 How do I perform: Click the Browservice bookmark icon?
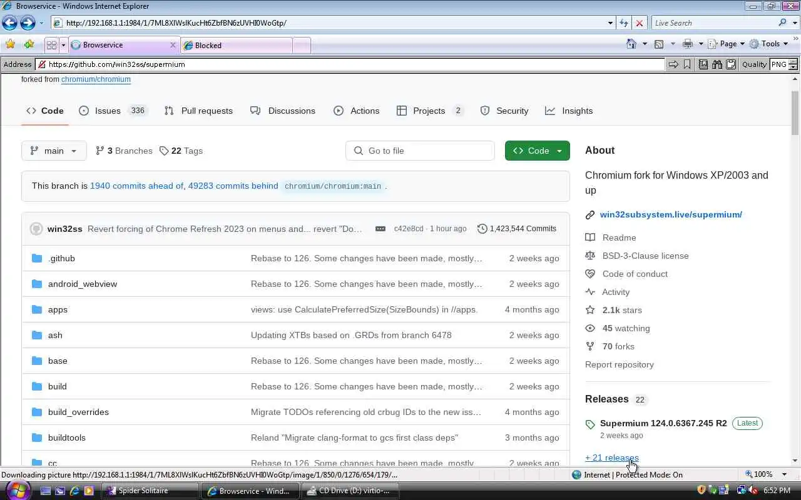(x=687, y=64)
